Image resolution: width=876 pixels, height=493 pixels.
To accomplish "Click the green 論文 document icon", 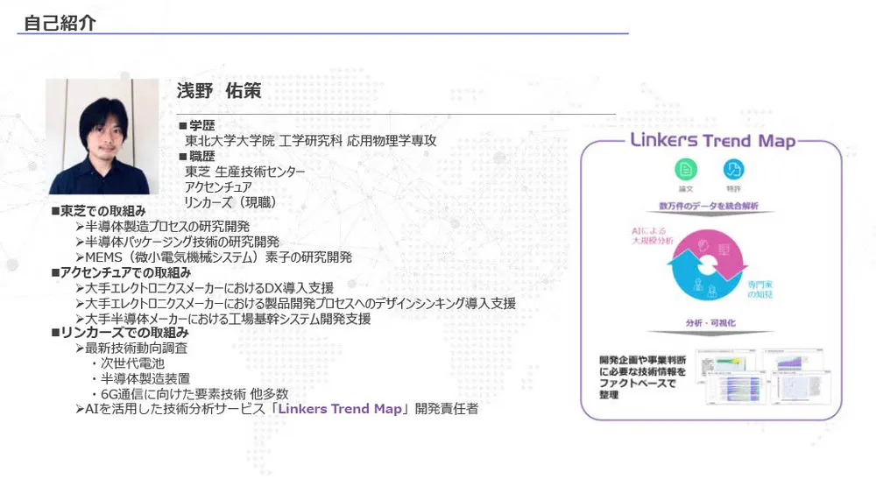I will (686, 169).
